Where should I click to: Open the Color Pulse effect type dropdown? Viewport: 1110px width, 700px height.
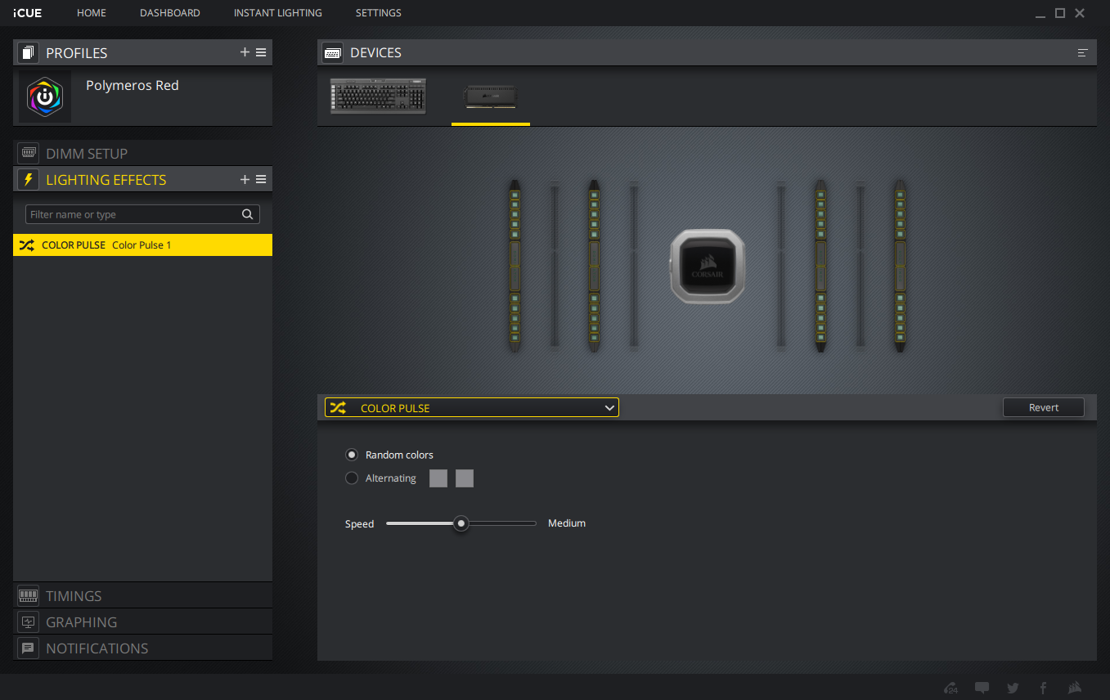pos(471,407)
